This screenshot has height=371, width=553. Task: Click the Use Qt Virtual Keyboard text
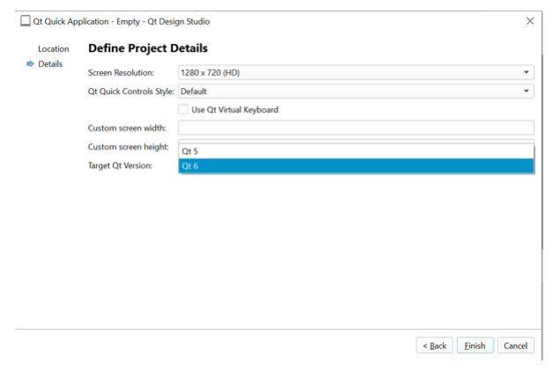(235, 110)
